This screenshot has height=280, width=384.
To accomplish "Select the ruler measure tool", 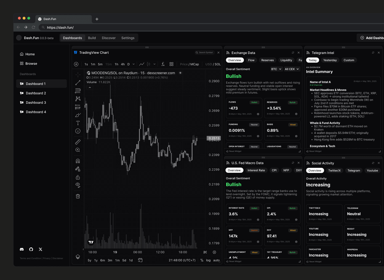I will click(78, 142).
